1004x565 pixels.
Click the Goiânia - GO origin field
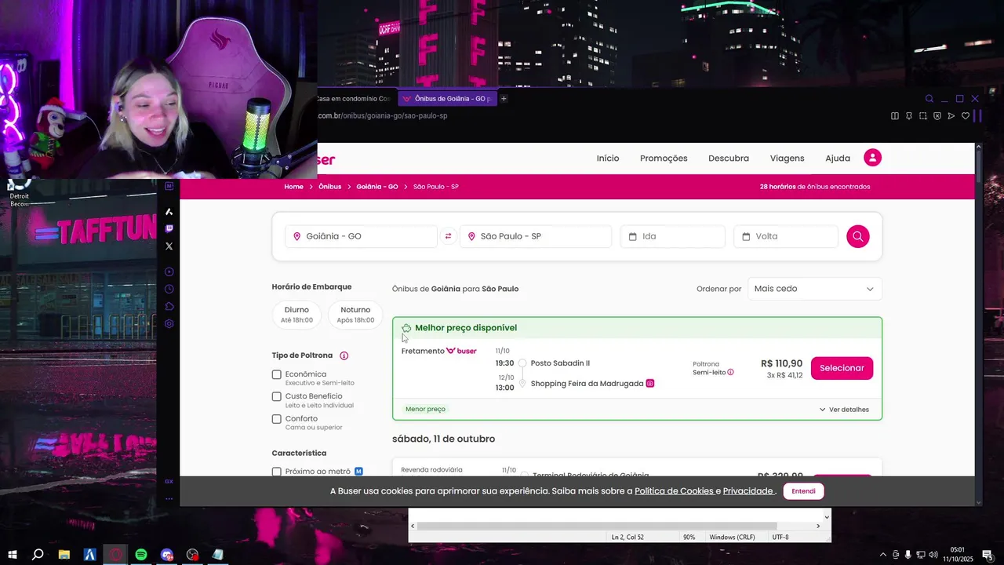click(361, 236)
